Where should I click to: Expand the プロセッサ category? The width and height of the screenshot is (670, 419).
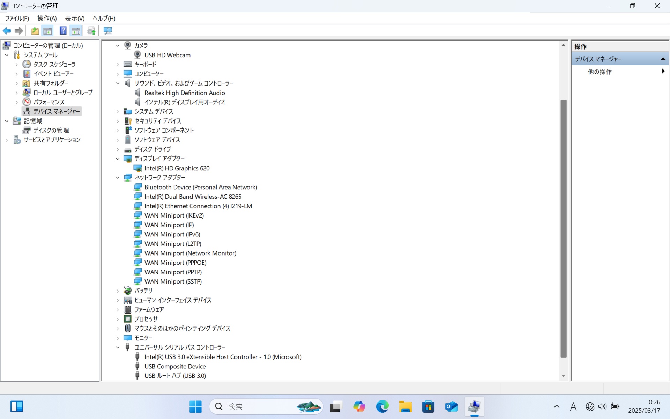point(118,319)
